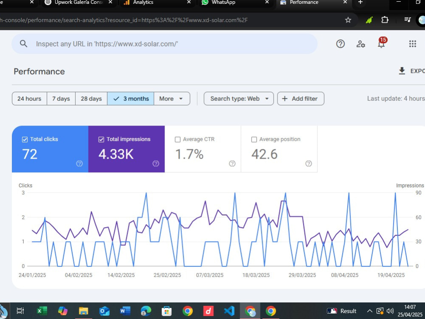
Task: Click Average CTR help question icon
Action: point(232,163)
